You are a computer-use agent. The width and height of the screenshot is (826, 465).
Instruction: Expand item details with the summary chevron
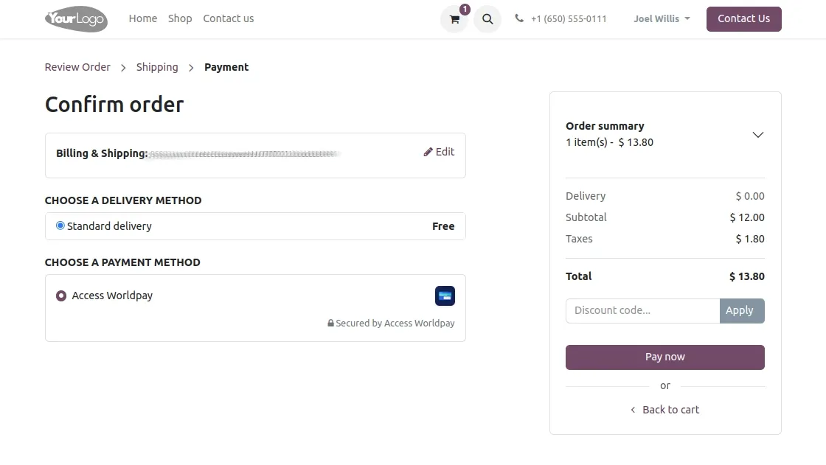(x=758, y=135)
